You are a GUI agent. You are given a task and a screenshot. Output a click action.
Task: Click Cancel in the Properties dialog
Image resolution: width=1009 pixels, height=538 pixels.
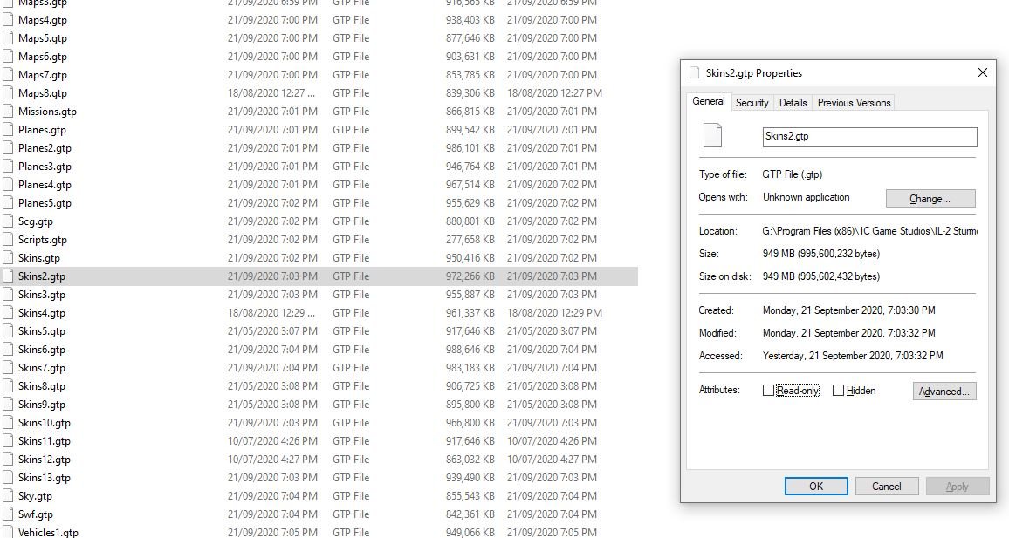886,486
